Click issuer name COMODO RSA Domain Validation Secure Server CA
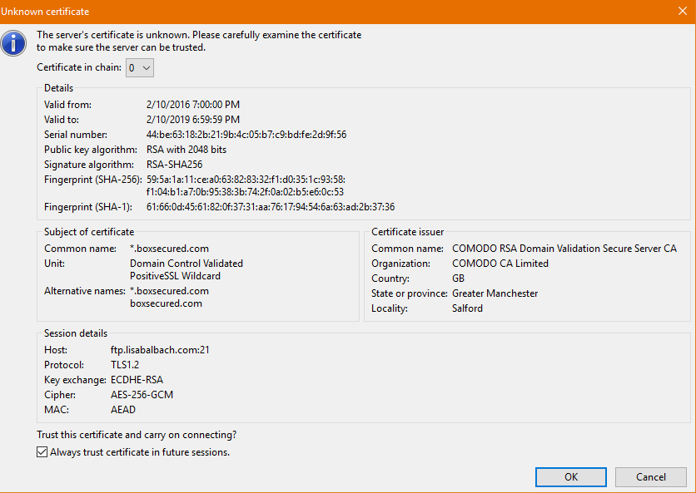 564,249
